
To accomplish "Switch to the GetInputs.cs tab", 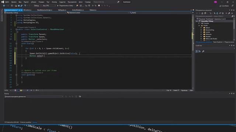I will click(62, 10).
